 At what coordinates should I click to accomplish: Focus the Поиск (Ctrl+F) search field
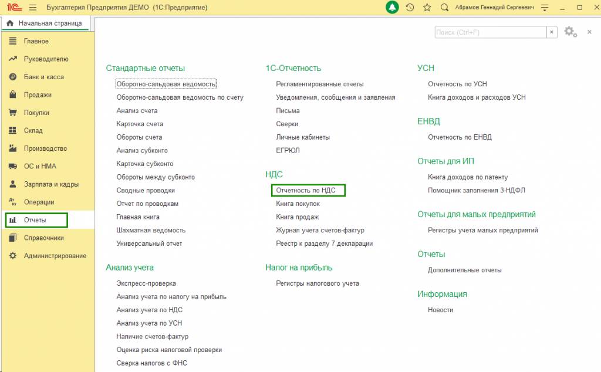(491, 32)
